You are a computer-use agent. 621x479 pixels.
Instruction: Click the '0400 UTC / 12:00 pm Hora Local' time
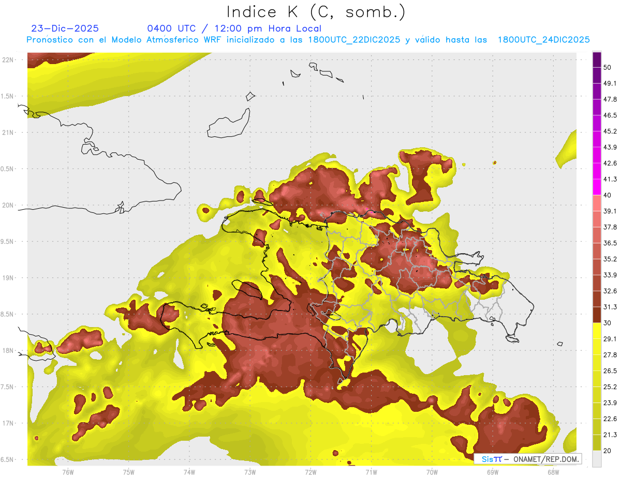(x=234, y=29)
